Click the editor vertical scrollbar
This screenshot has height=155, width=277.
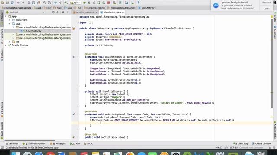click(x=272, y=63)
